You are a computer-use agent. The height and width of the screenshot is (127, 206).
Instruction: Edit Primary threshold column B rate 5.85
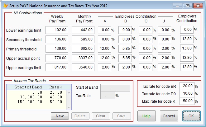pos(125,49)
